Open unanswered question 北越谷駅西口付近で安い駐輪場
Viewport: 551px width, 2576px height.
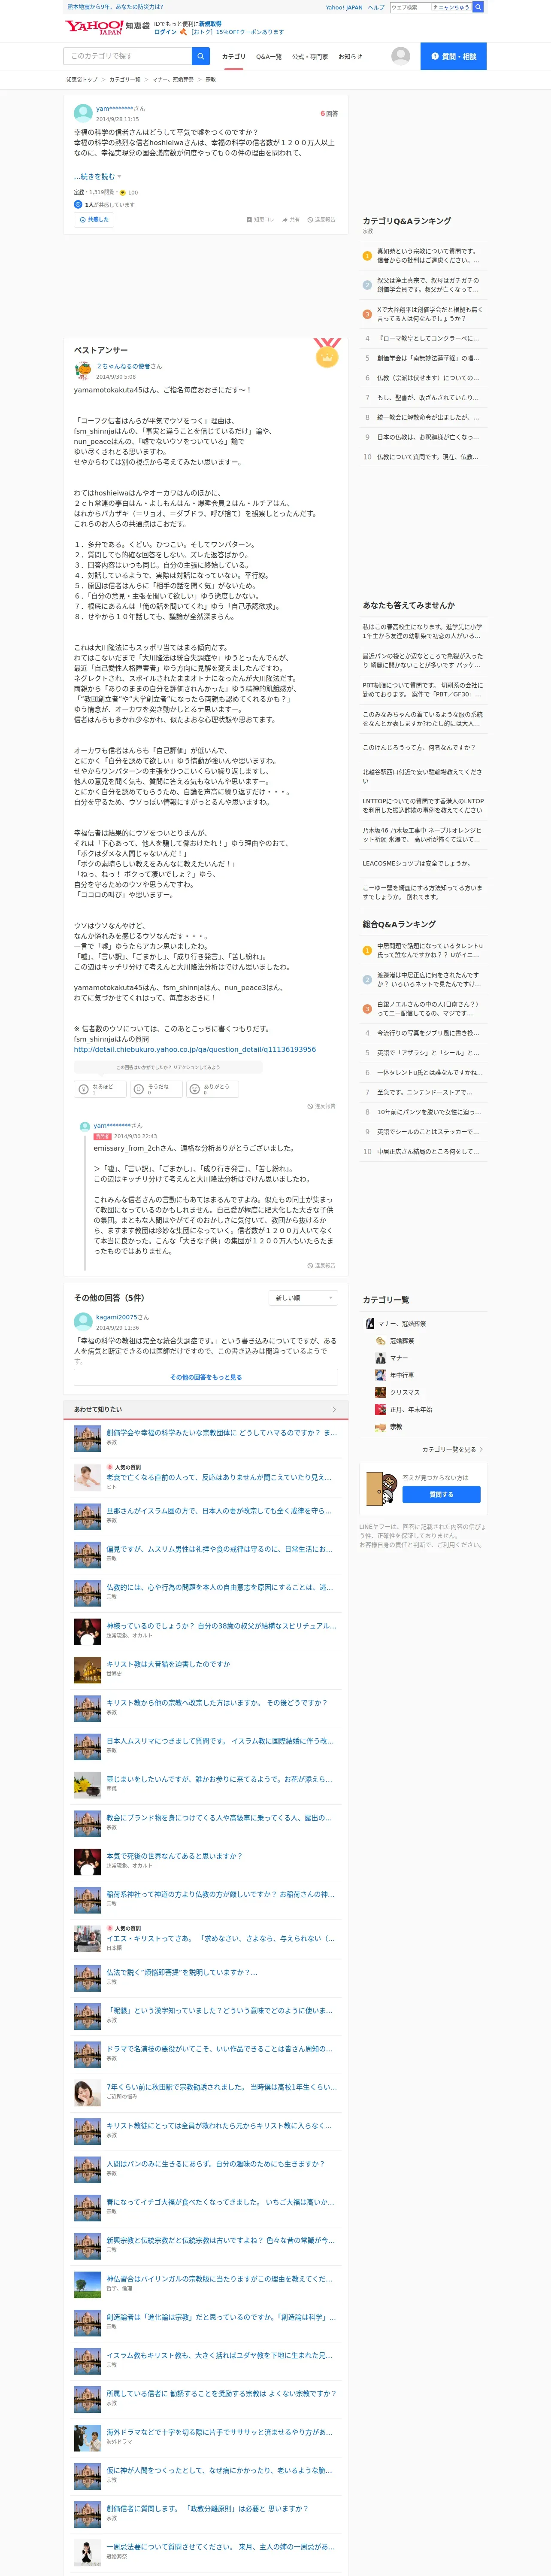point(422,776)
